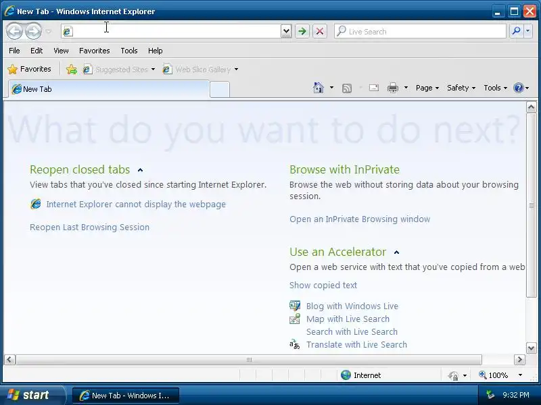
Task: Open the recent pages dropdown arrow
Action: click(48, 31)
